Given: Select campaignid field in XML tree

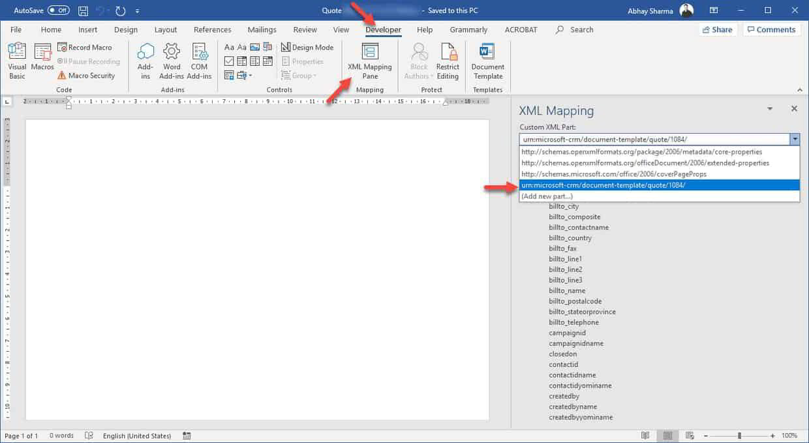Looking at the screenshot, I should 567,333.
